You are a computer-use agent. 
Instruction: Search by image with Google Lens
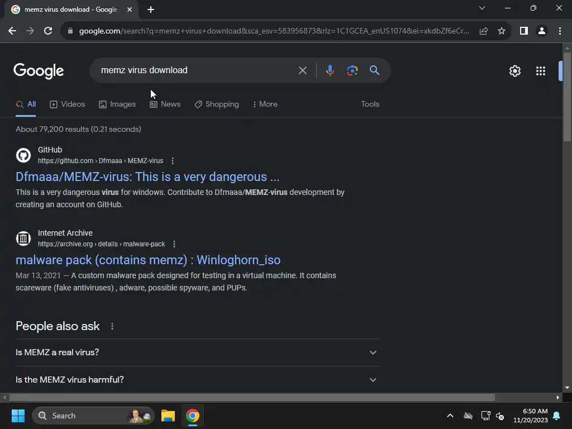[x=352, y=70]
